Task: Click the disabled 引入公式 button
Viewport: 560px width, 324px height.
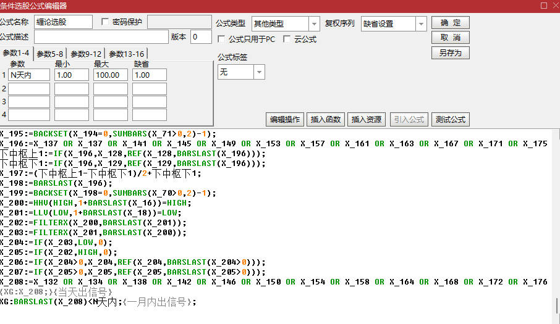Action: click(x=409, y=119)
